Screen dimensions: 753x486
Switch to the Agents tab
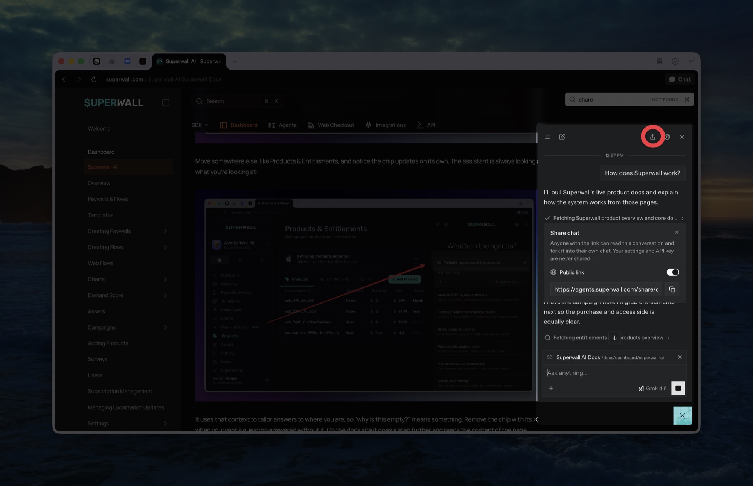(x=282, y=125)
